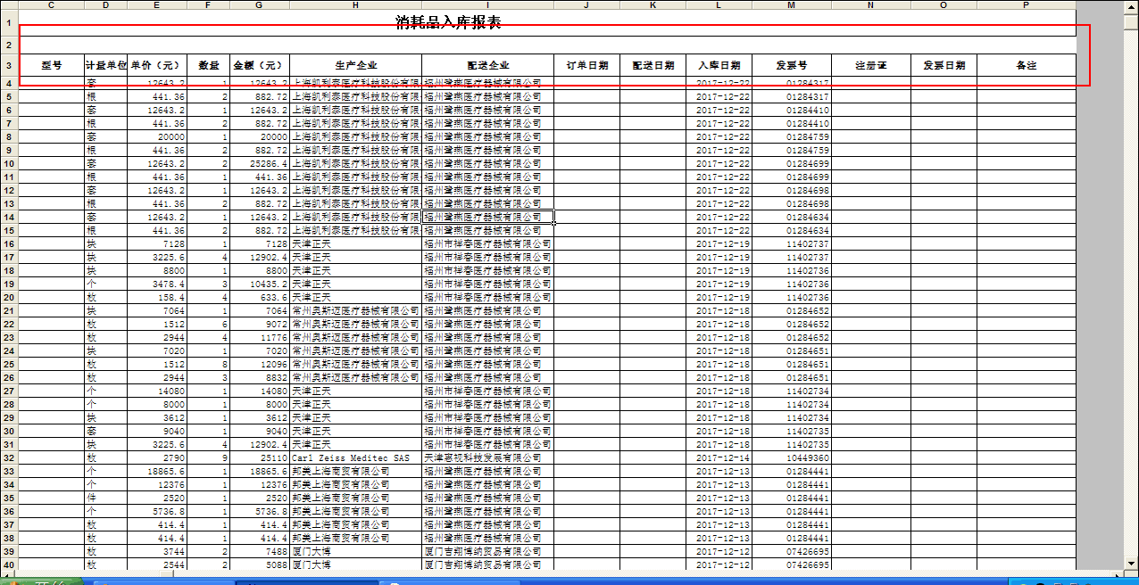Click the unit price cell 3744
This screenshot has height=585, width=1139.
tap(157, 551)
